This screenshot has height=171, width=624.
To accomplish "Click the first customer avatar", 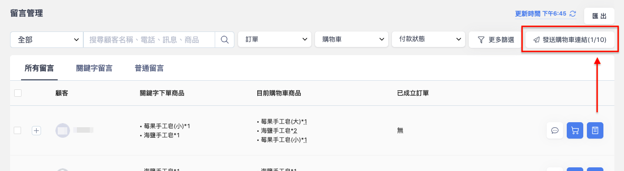I will pos(63,130).
